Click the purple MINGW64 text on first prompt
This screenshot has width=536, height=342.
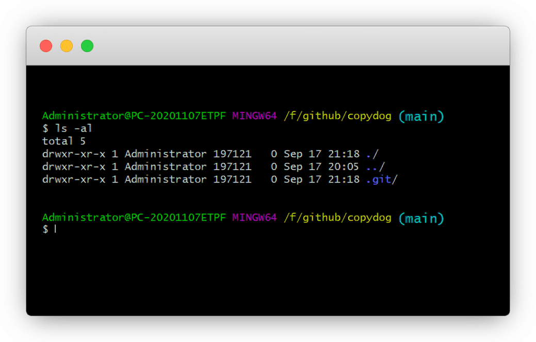[x=254, y=116]
